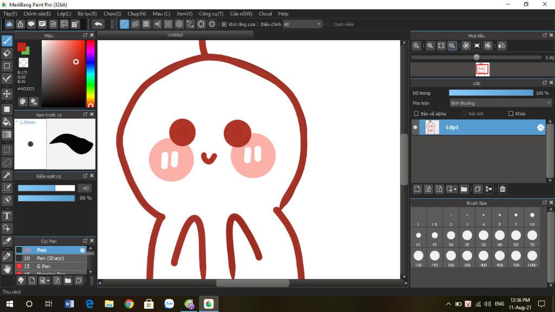Uncheck the Khử răng cưa checkbox

(x=224, y=24)
